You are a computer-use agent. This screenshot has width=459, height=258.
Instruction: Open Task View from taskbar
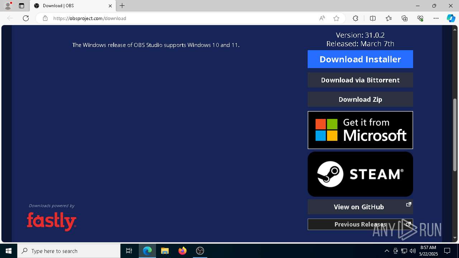(129, 251)
